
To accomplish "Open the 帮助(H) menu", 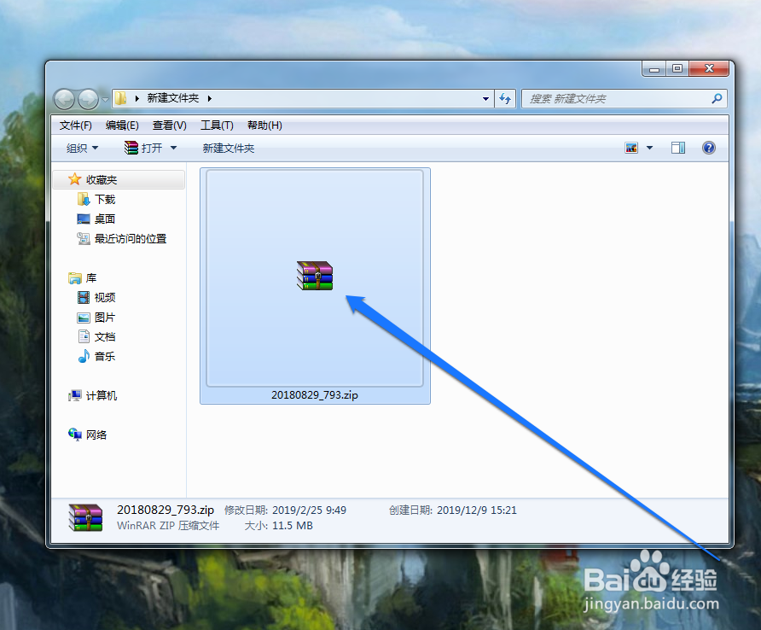I will pyautogui.click(x=264, y=125).
